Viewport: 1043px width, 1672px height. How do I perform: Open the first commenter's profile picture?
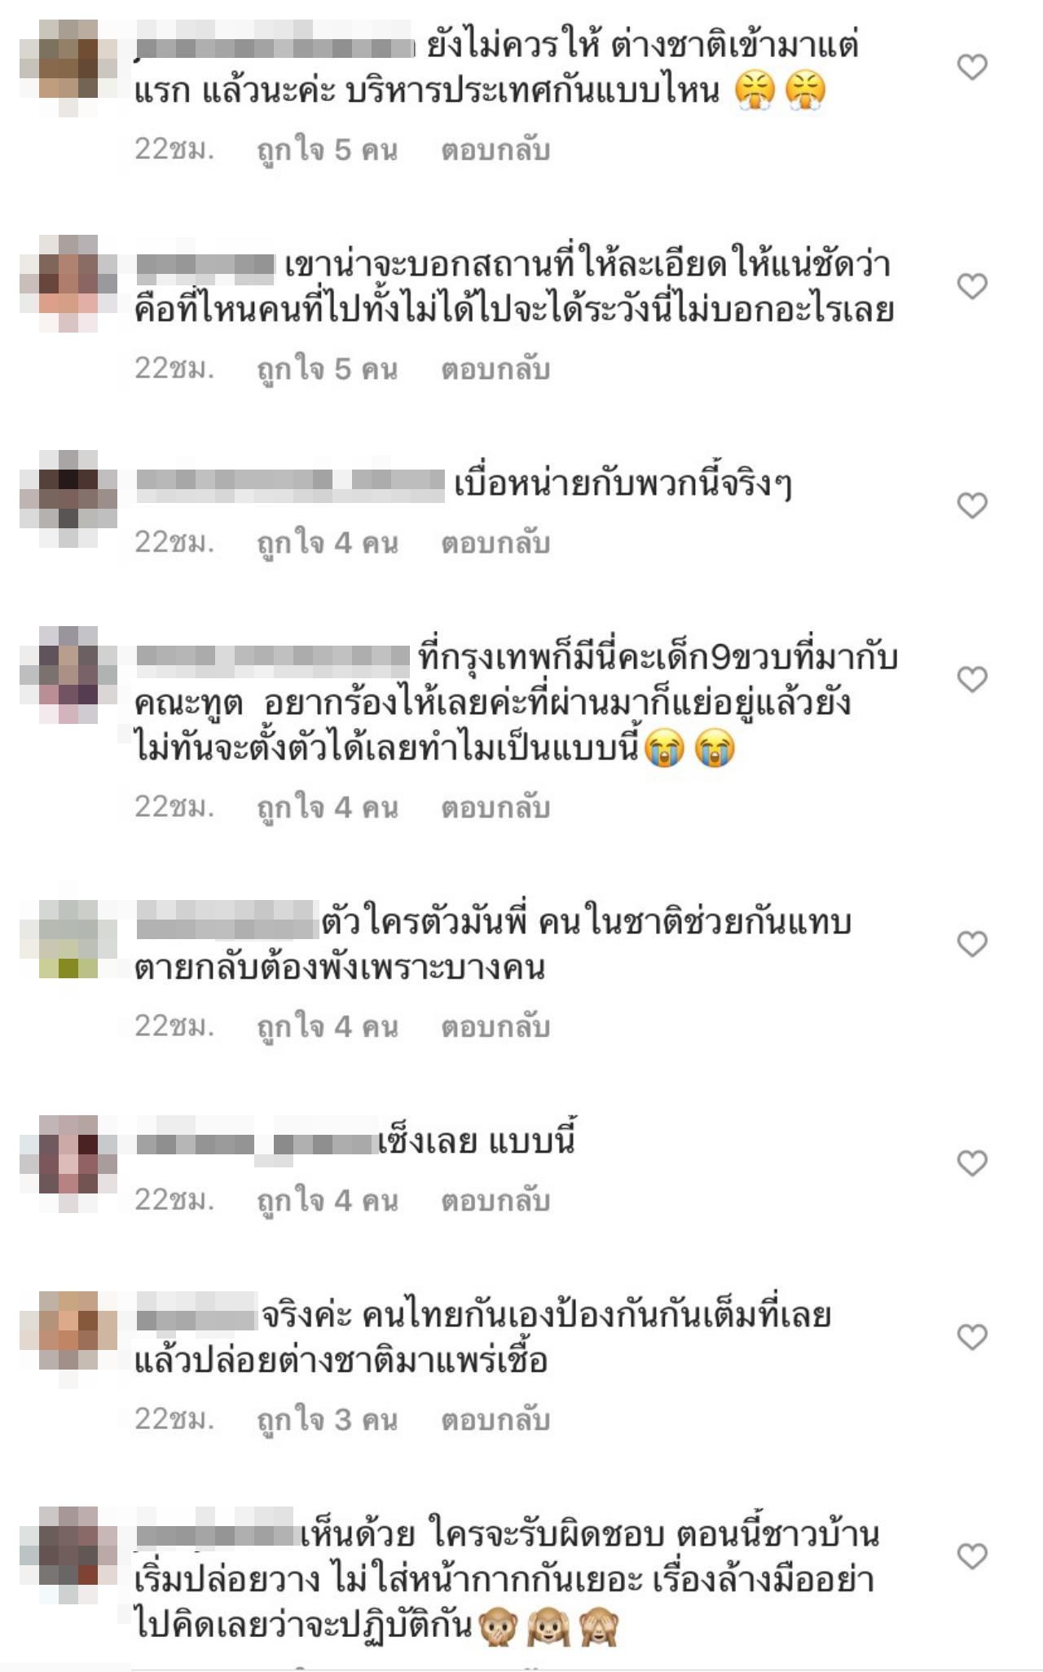pyautogui.click(x=68, y=68)
